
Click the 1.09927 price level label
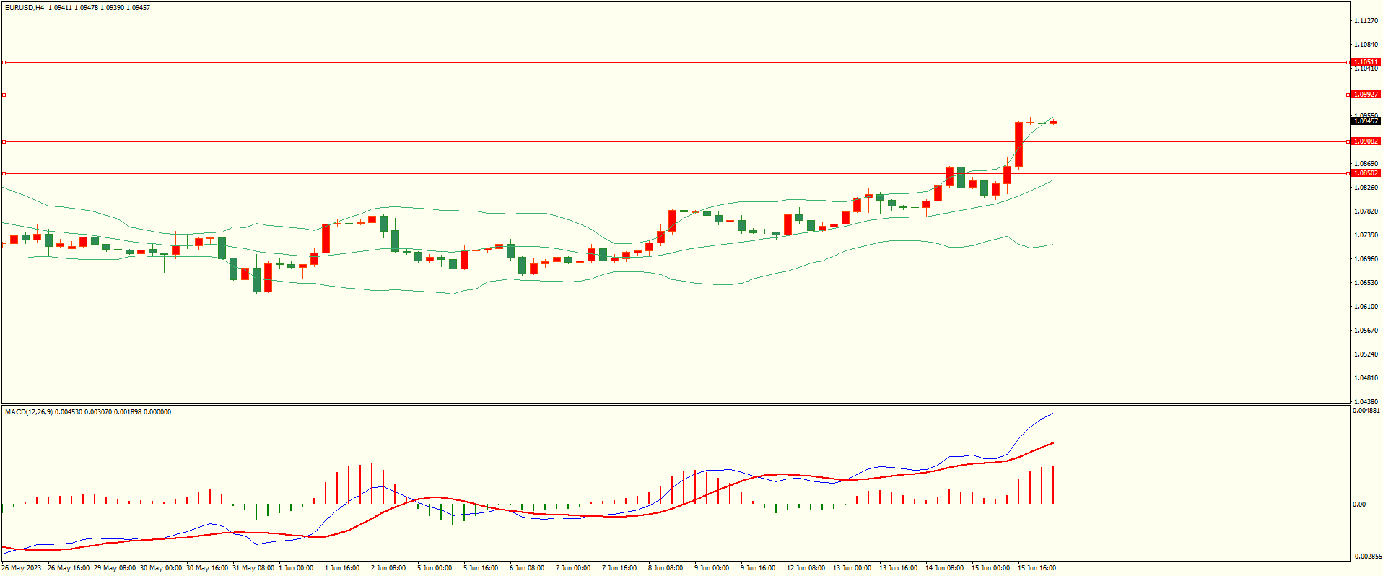pyautogui.click(x=1365, y=95)
